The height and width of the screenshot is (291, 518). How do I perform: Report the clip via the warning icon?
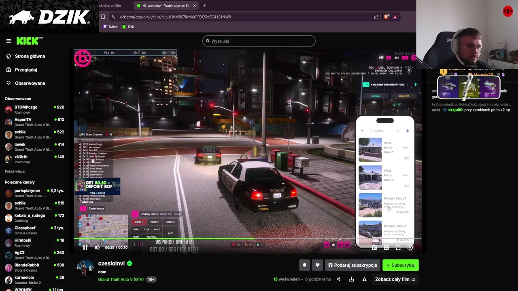click(x=364, y=279)
